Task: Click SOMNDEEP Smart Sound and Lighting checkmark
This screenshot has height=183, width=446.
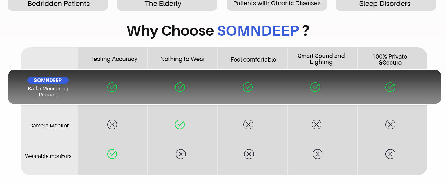Action: pos(315,87)
